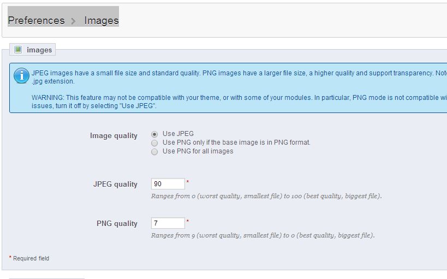Viewport: 447px width, 279px height.
Task: Click the PNG quality label
Action: (117, 223)
